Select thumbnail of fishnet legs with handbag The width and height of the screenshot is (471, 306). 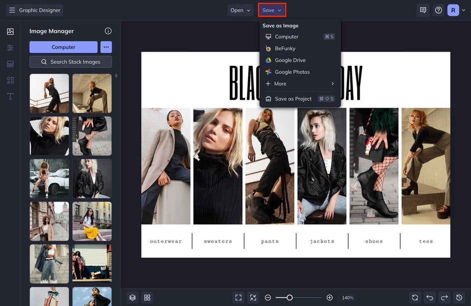92,136
